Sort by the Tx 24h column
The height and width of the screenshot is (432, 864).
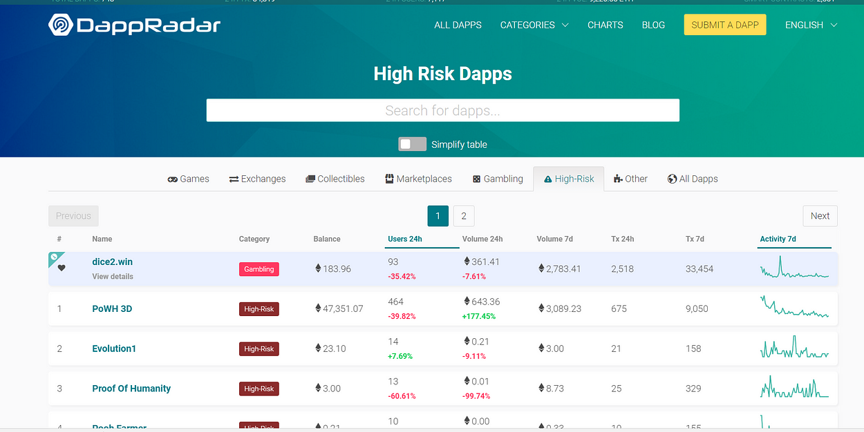pos(623,239)
